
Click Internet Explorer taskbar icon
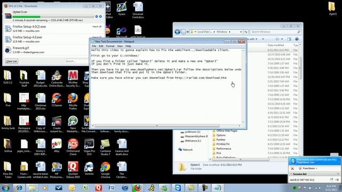[x=19, y=188]
